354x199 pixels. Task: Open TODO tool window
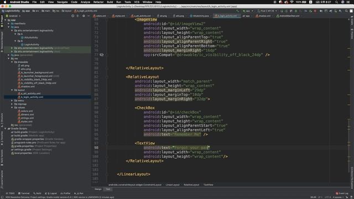point(10,193)
